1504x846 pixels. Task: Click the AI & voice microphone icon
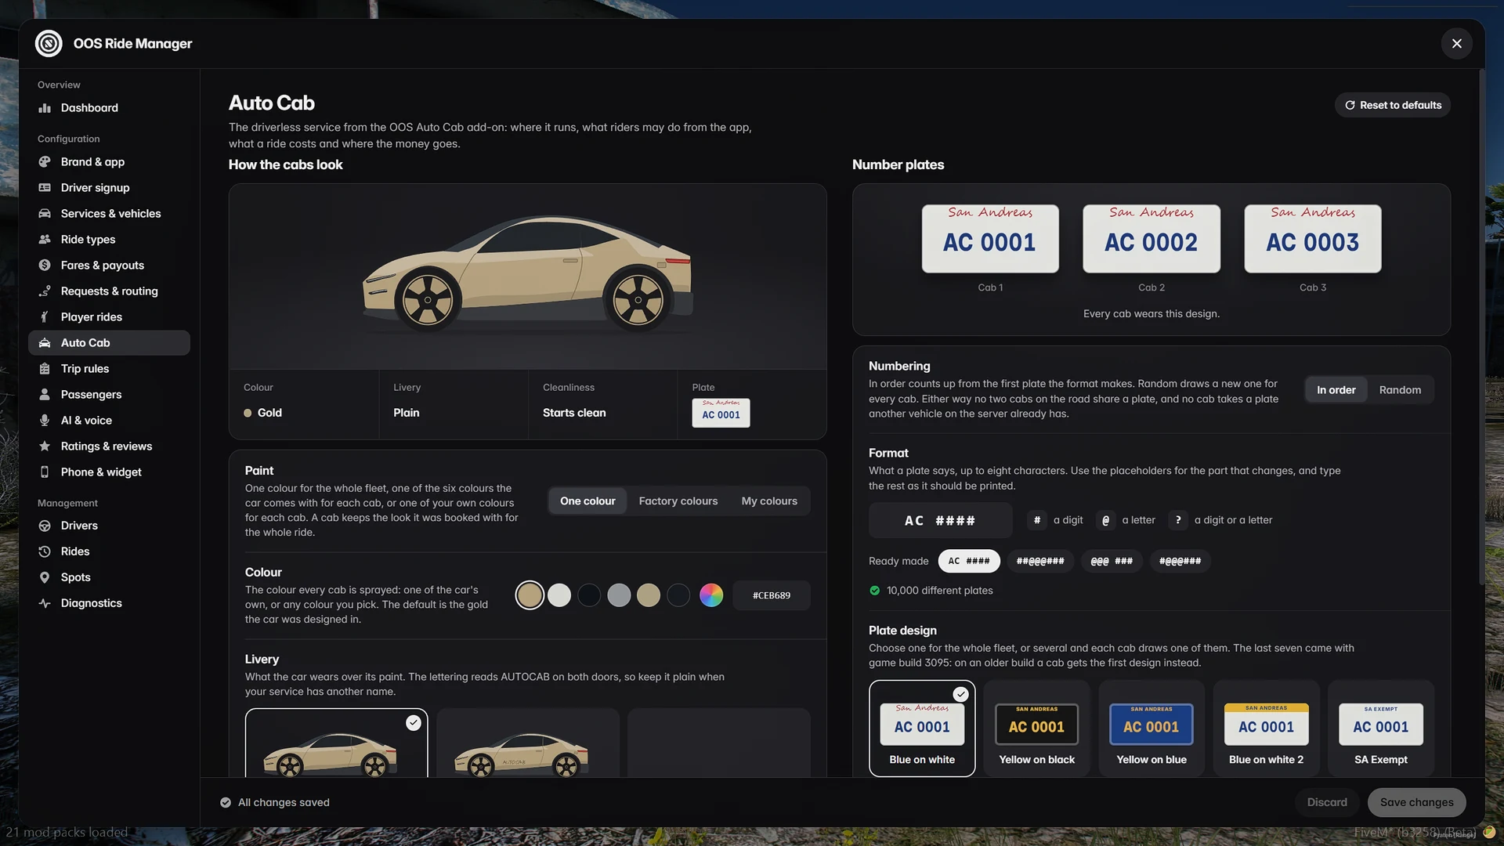[45, 421]
